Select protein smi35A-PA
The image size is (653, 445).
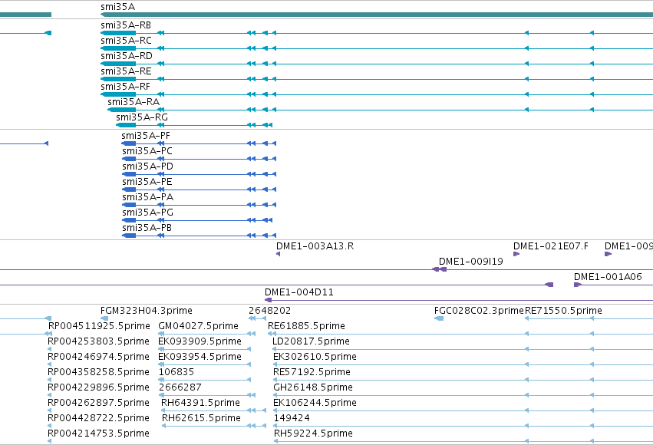tap(147, 198)
